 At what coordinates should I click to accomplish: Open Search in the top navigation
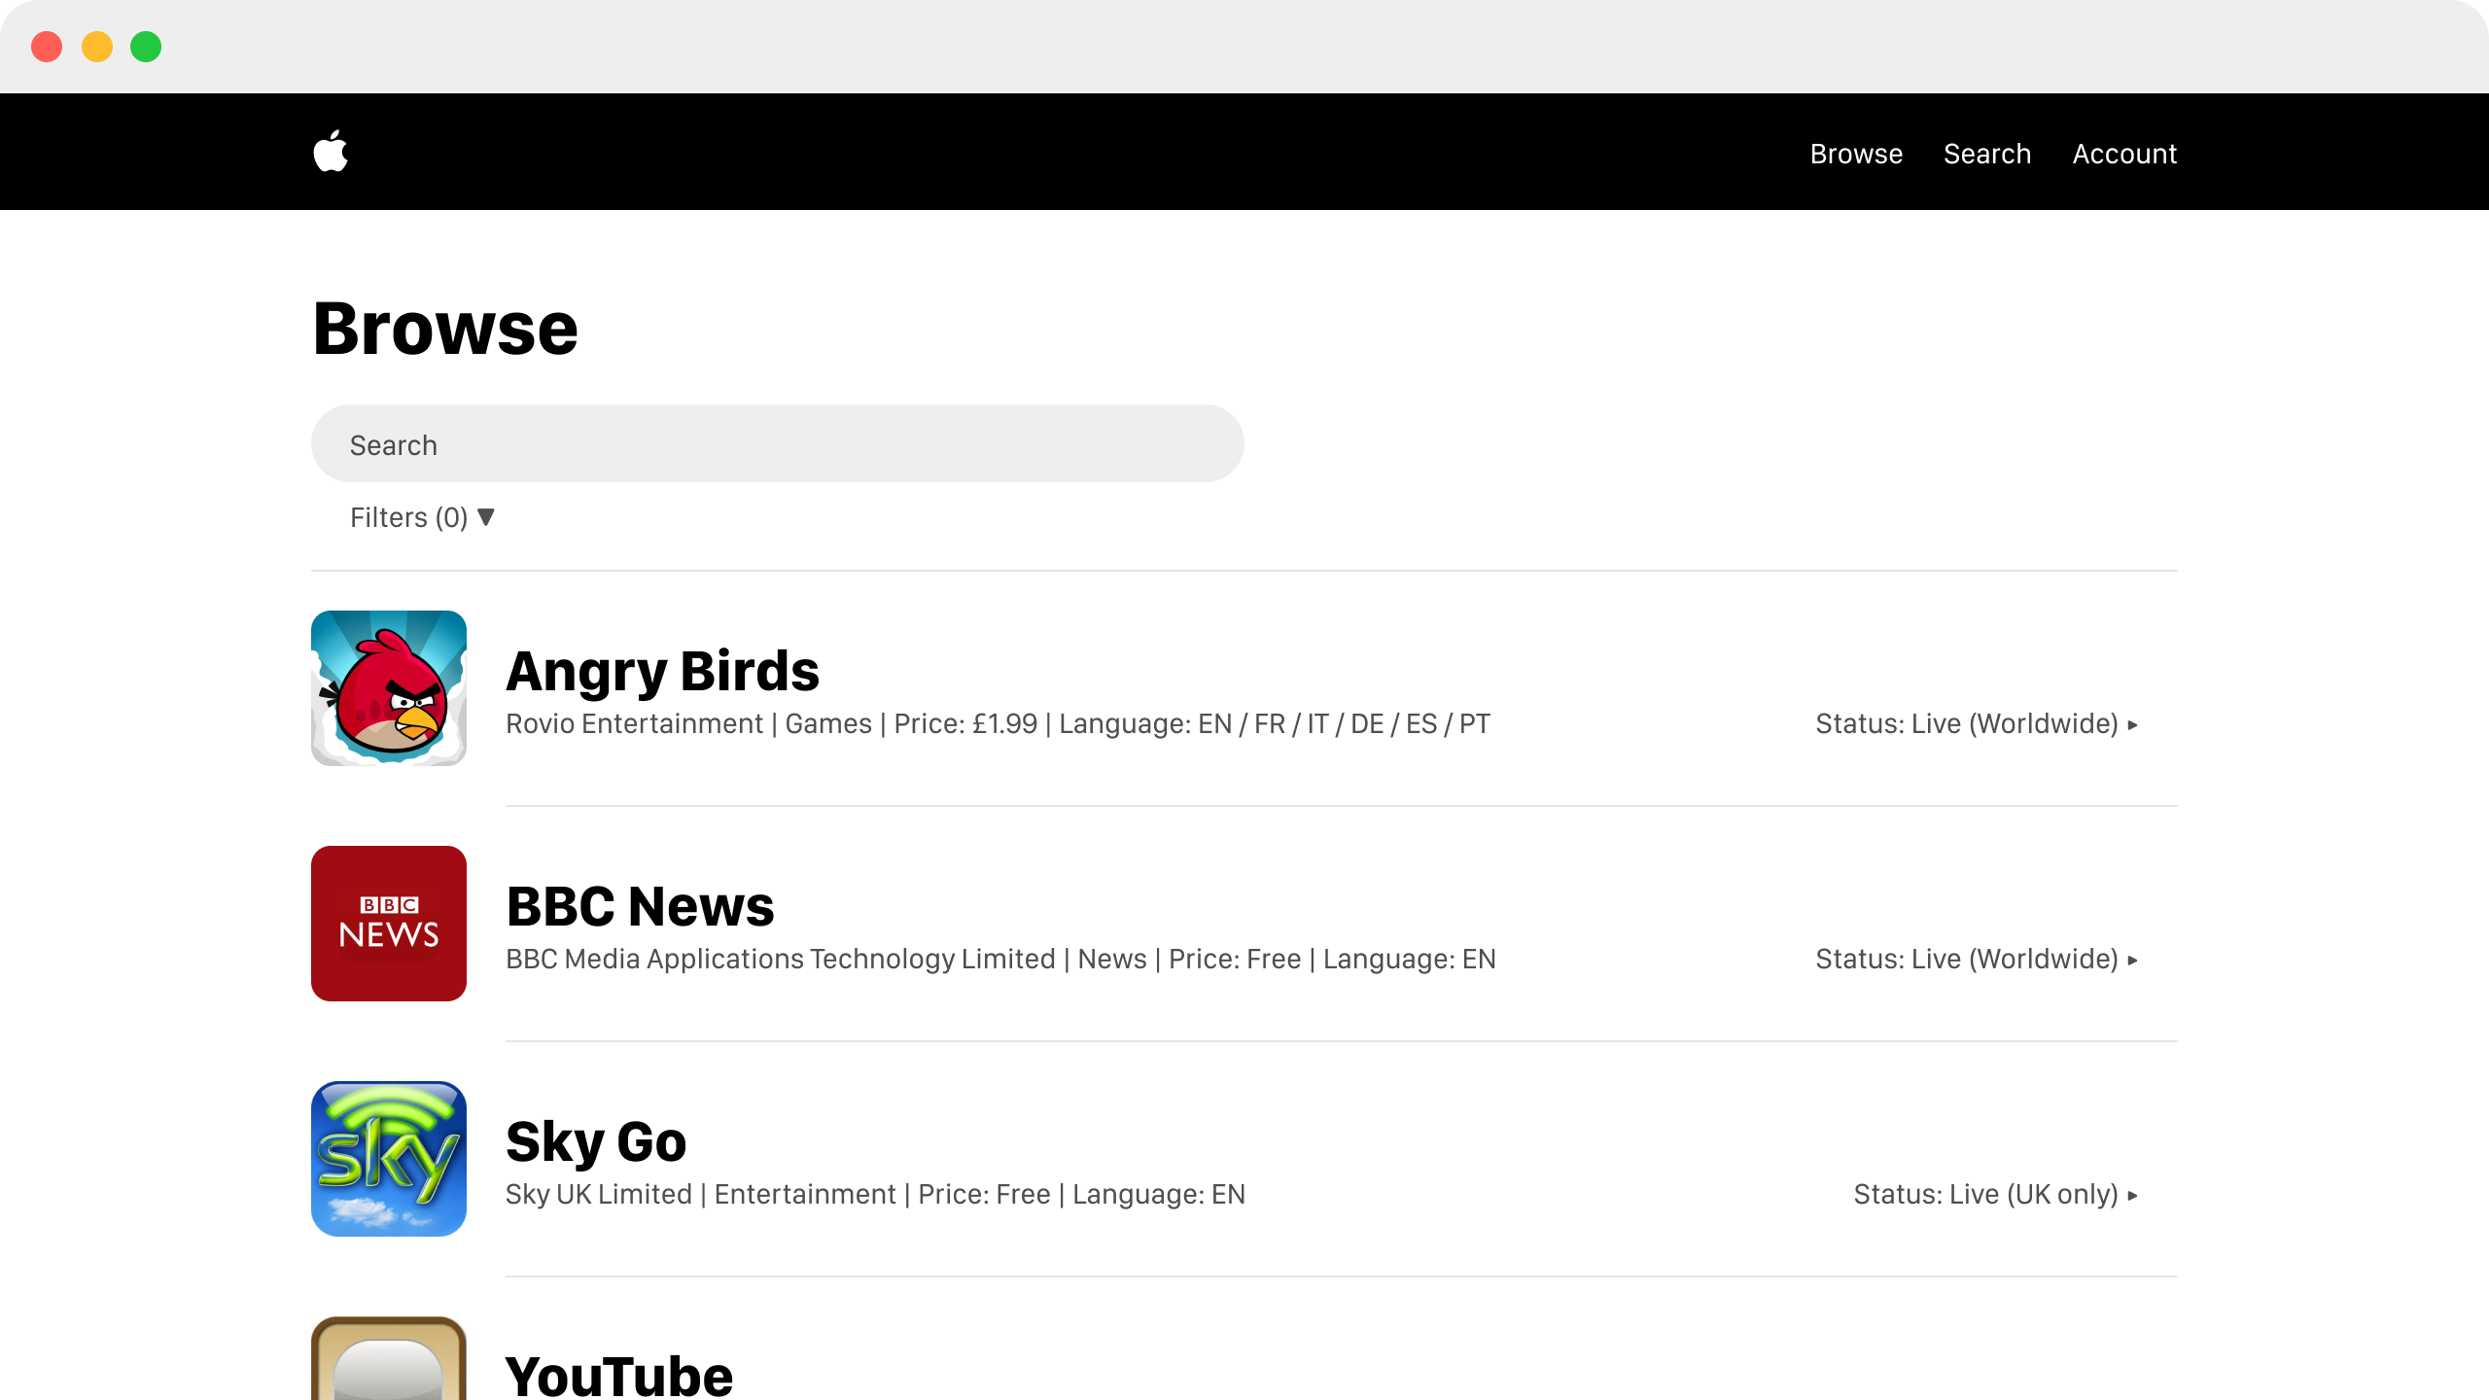[x=1987, y=154]
